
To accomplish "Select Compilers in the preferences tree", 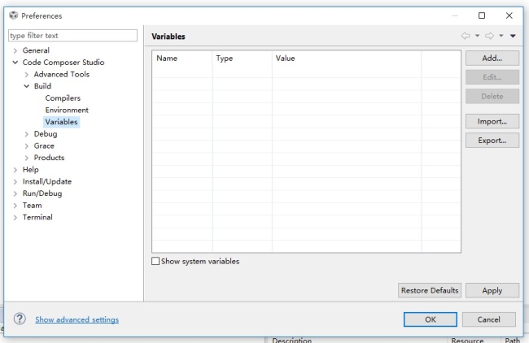I will point(63,98).
